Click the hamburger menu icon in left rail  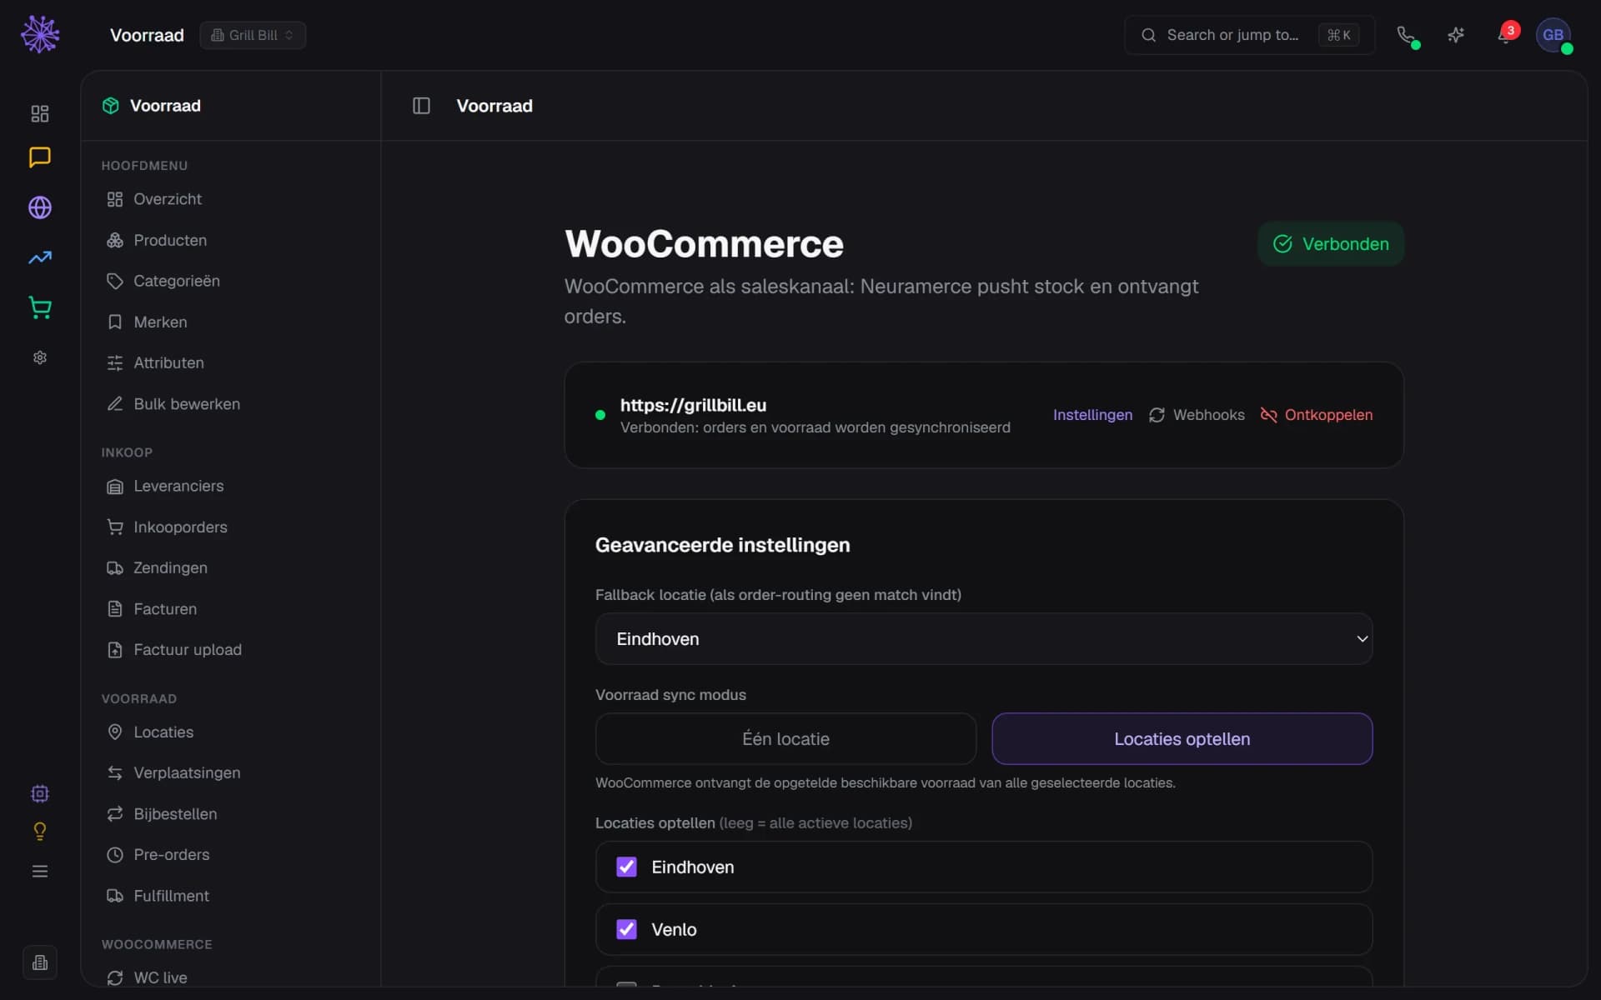point(40,871)
